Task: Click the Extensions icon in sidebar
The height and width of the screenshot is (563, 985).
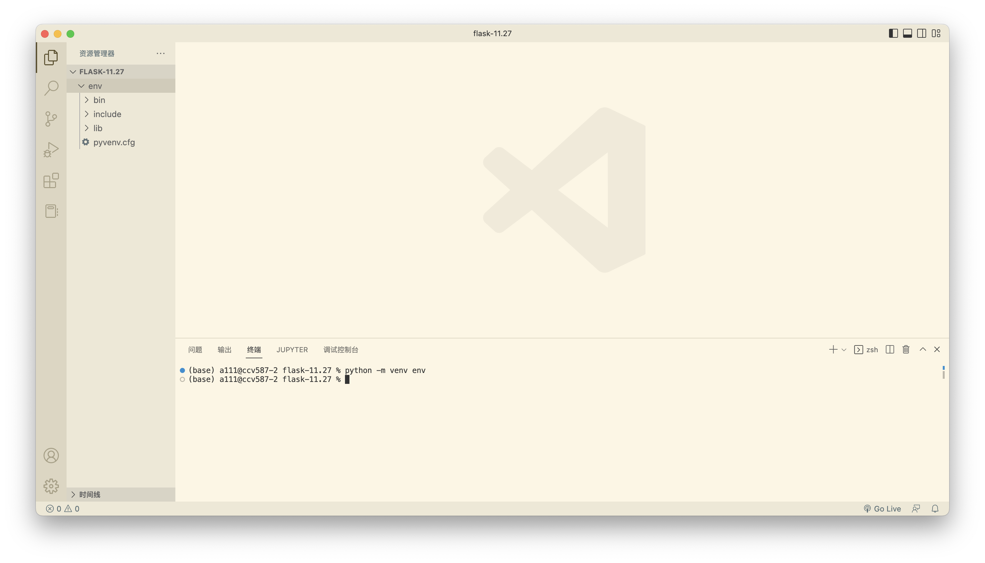Action: pyautogui.click(x=52, y=180)
